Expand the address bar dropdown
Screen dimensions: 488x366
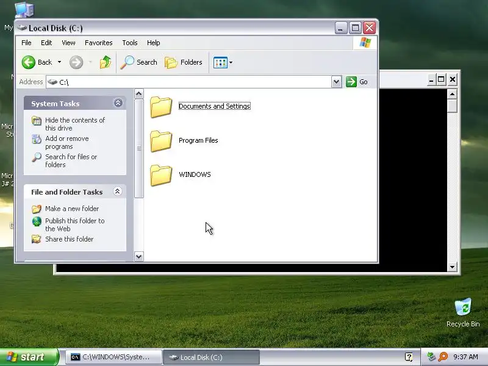[x=336, y=82]
